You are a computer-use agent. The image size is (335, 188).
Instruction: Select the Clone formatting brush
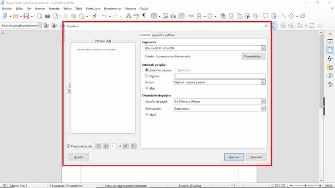(94, 16)
